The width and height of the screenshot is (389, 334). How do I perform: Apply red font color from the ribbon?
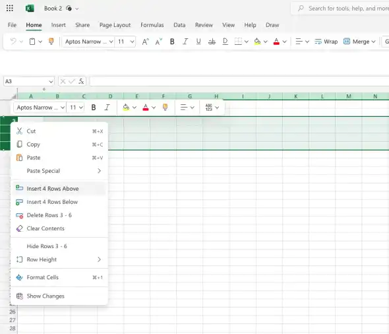[x=276, y=42]
